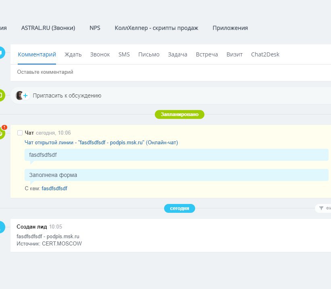The width and height of the screenshot is (331, 289).
Task: Click the Создан лид entry title
Action: [32, 227]
